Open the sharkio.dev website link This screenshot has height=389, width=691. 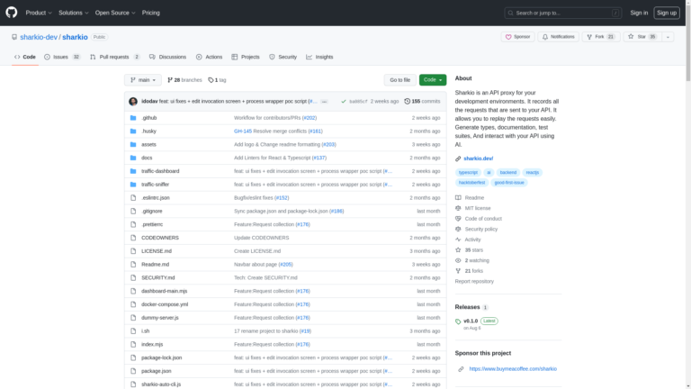(477, 158)
